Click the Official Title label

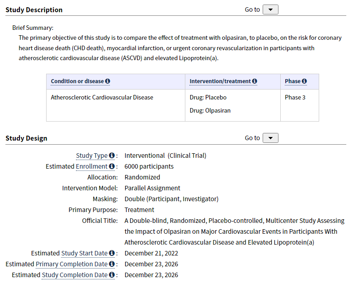click(100, 221)
